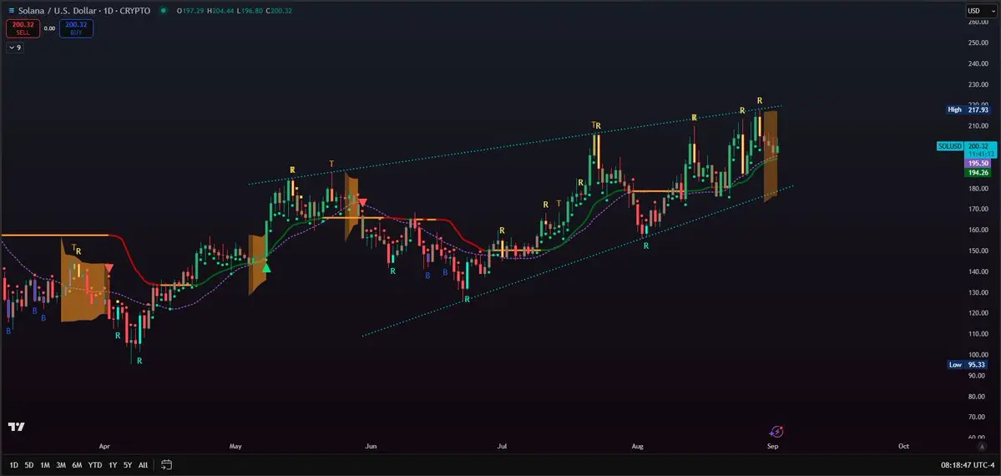Click the High 217.93 price label
This screenshot has height=476, width=1001.
click(x=968, y=110)
